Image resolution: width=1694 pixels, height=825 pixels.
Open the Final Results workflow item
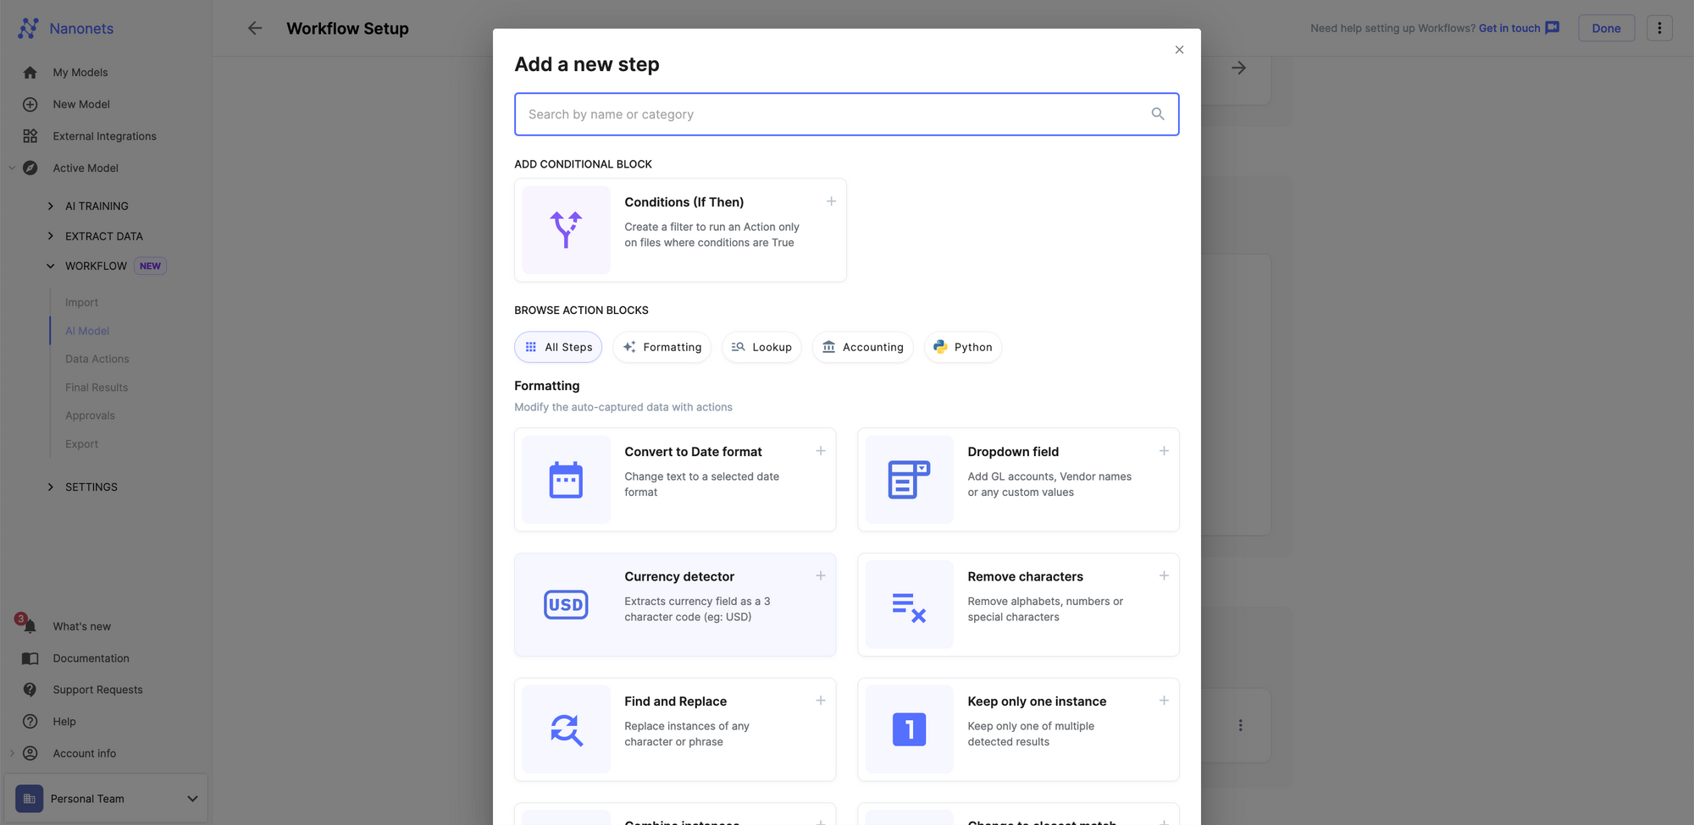pos(97,388)
